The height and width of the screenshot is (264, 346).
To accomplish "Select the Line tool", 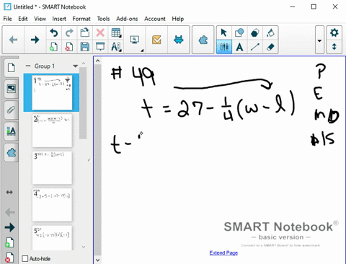I will [x=255, y=47].
